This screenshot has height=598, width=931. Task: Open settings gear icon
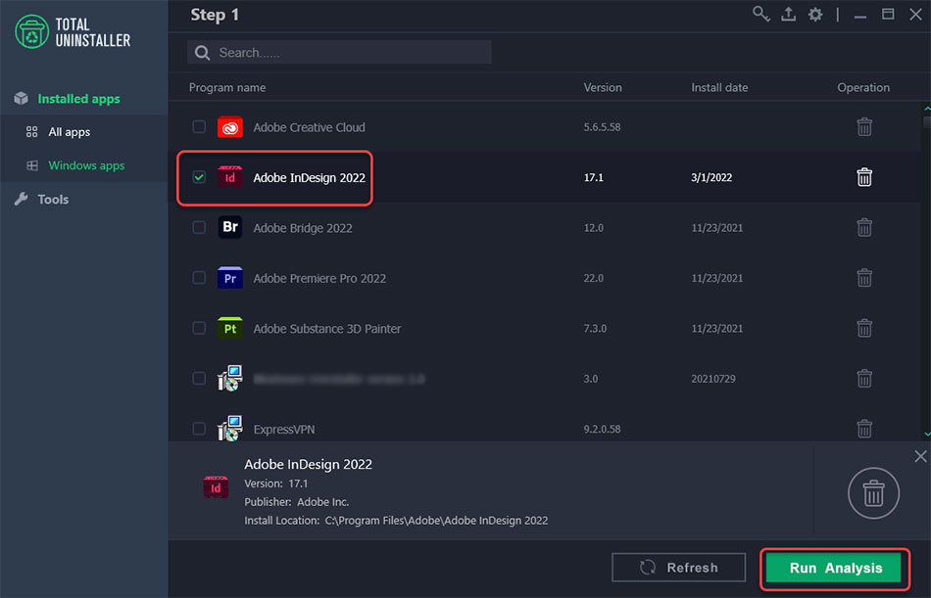[815, 15]
